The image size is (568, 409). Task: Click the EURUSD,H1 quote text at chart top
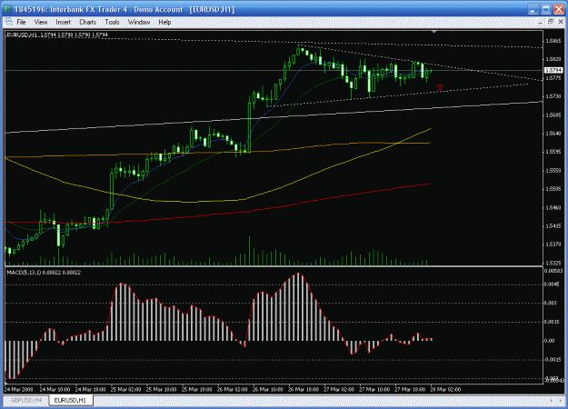click(57, 35)
